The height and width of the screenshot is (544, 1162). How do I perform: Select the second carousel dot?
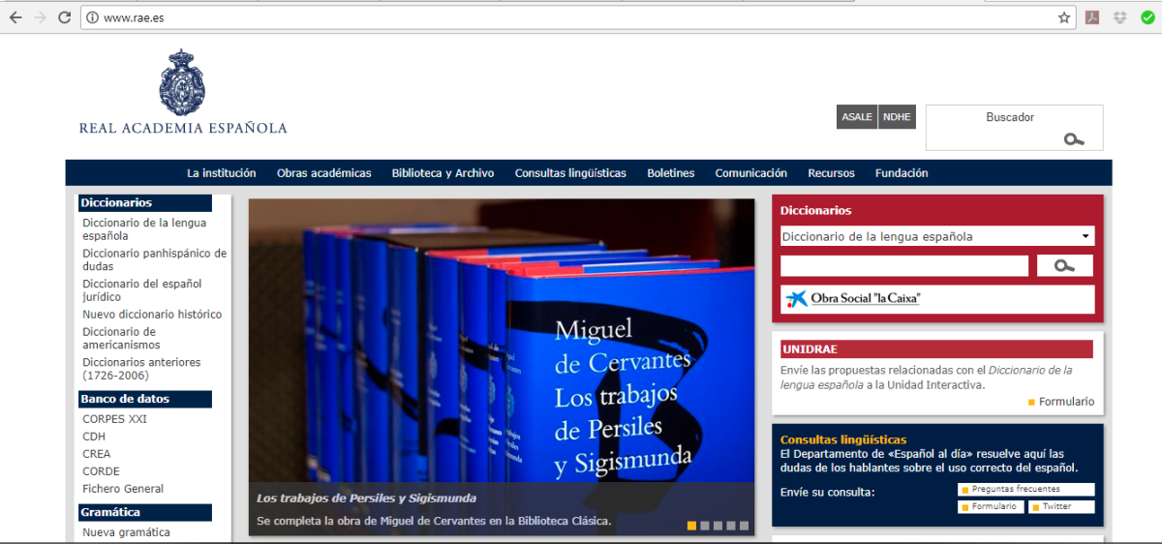pyautogui.click(x=705, y=526)
